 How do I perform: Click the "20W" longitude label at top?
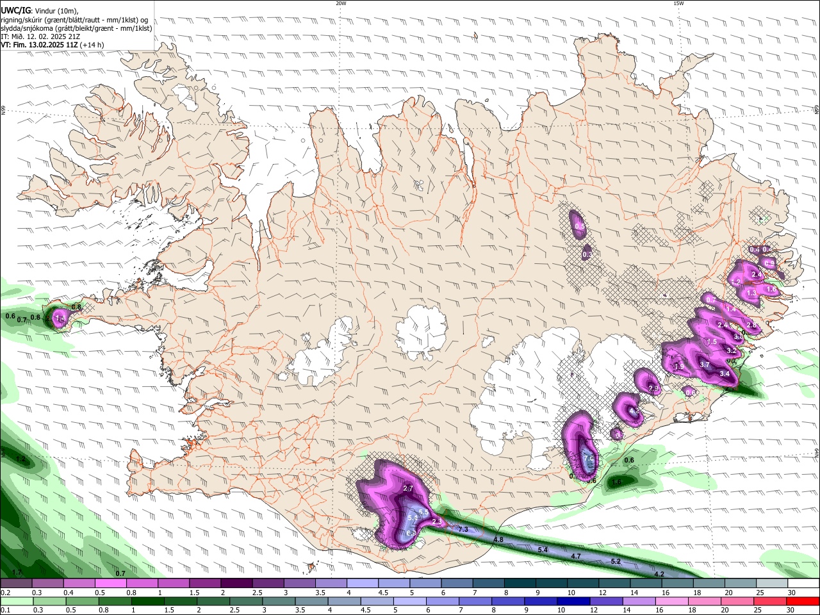[x=341, y=3]
